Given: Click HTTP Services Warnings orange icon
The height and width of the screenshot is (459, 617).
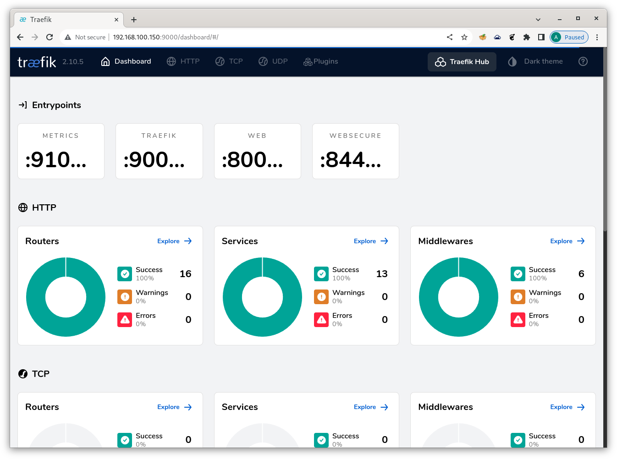Looking at the screenshot, I should (321, 297).
